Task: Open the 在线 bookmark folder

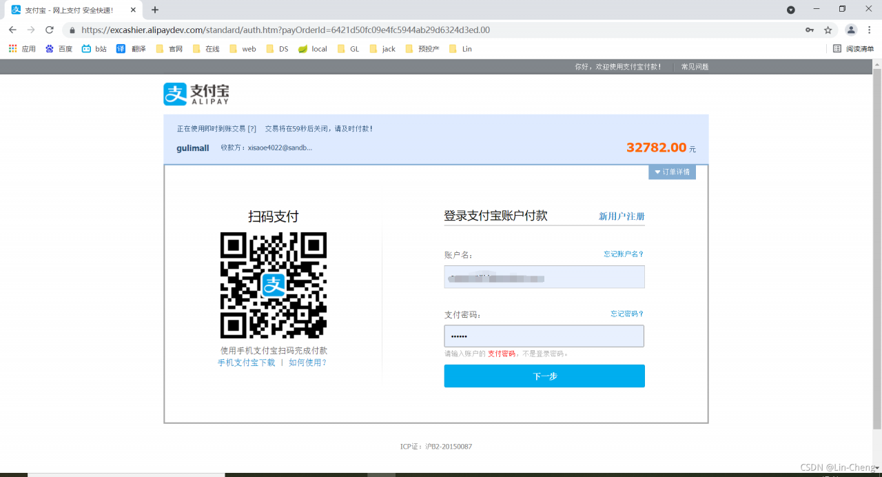Action: [206, 49]
